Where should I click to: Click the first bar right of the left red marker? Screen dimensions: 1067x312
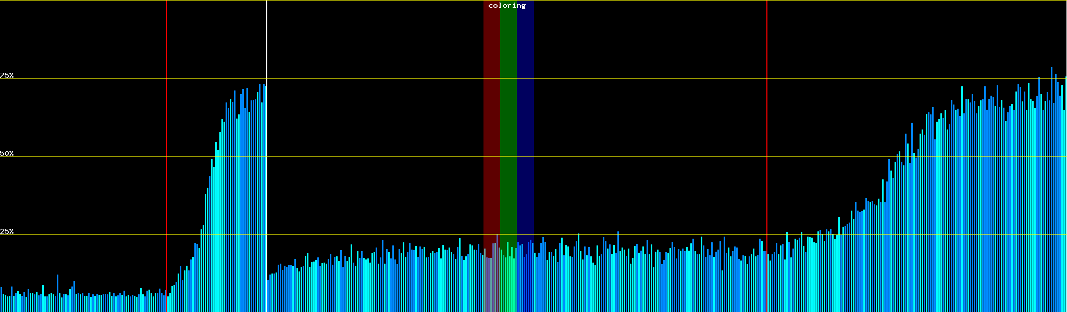point(169,303)
